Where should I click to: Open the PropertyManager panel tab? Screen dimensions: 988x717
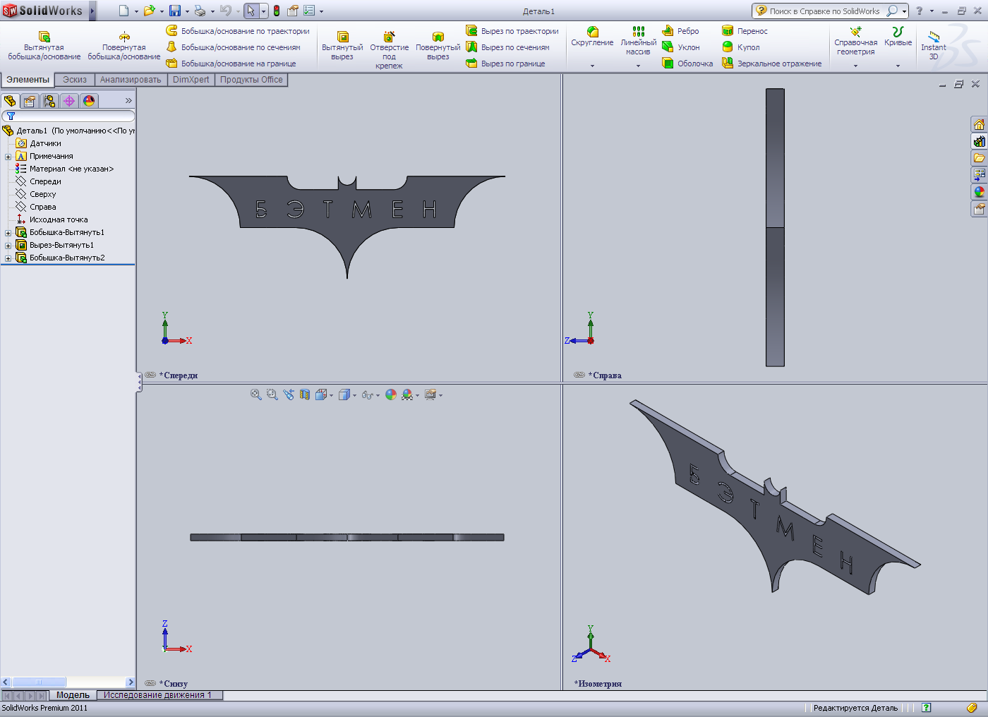click(x=30, y=101)
